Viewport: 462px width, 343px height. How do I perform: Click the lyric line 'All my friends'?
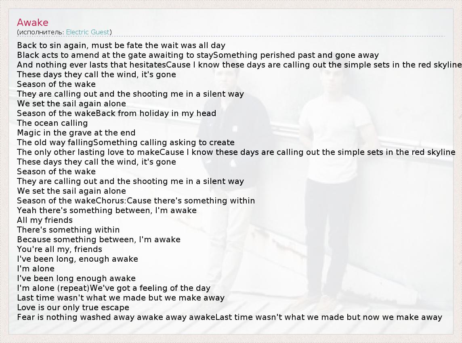[45, 220]
